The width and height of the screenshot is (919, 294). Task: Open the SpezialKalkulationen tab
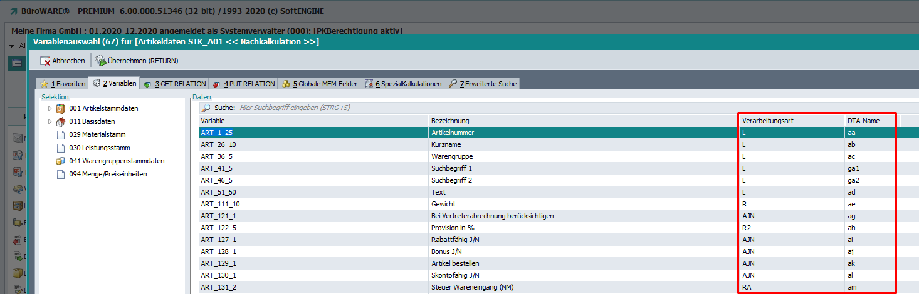[x=404, y=84]
